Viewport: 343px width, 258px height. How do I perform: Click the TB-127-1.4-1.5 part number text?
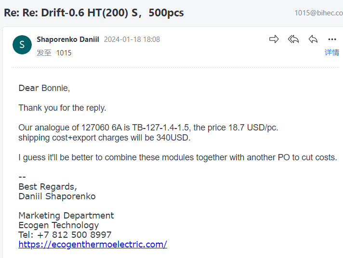(160, 128)
